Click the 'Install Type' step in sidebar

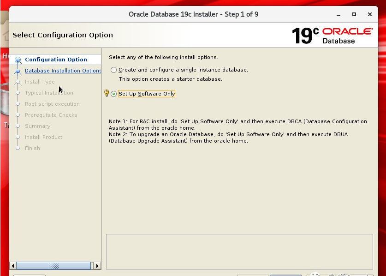(40, 82)
